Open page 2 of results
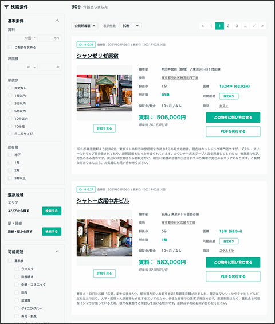 tap(228, 26)
